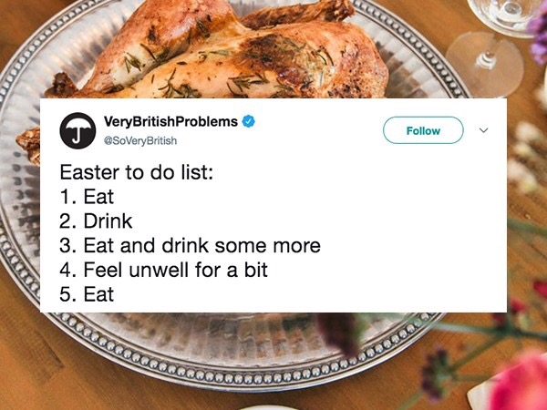This screenshot has width=547, height=410.
Task: Open the VeryBritishProblems display name link
Action: (170, 121)
